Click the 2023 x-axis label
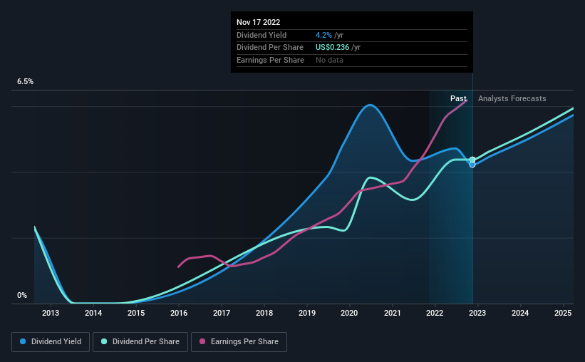 pos(477,313)
